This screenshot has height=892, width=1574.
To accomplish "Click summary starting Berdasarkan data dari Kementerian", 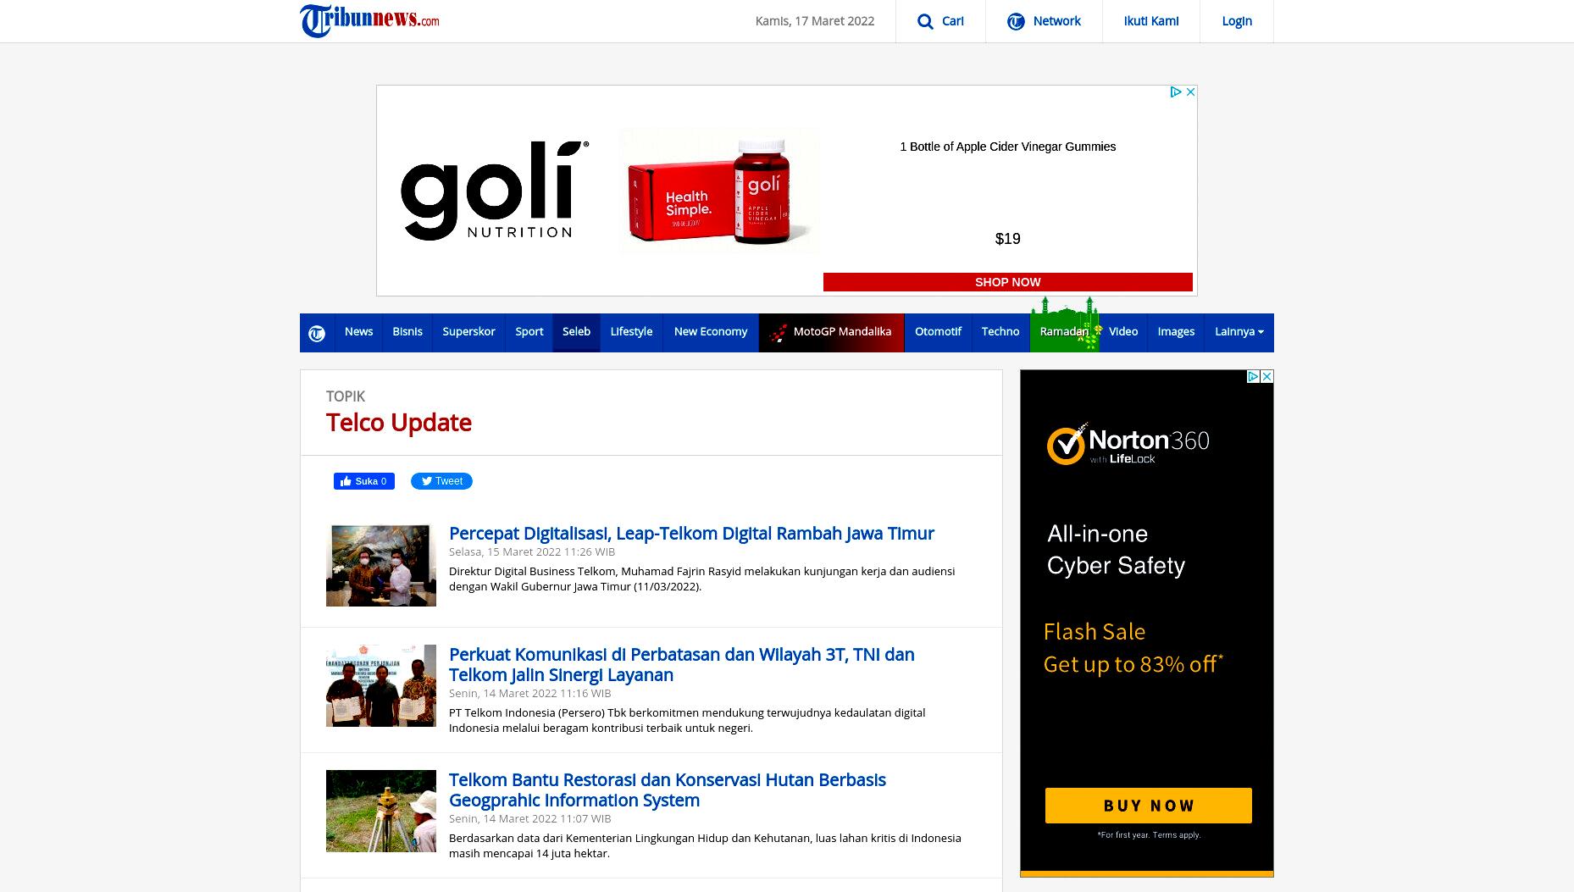I will click(x=705, y=846).
